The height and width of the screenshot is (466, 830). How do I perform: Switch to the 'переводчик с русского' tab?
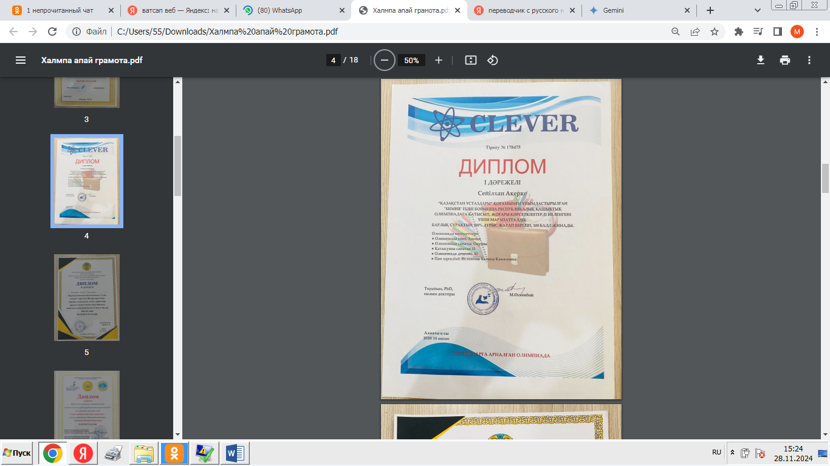click(523, 10)
